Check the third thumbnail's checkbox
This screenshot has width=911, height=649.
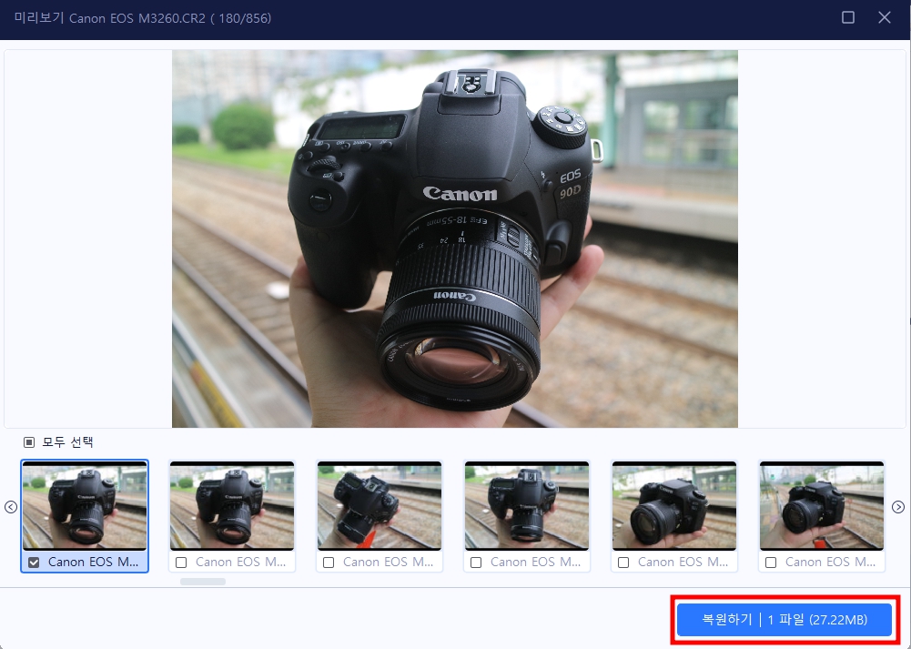[329, 563]
